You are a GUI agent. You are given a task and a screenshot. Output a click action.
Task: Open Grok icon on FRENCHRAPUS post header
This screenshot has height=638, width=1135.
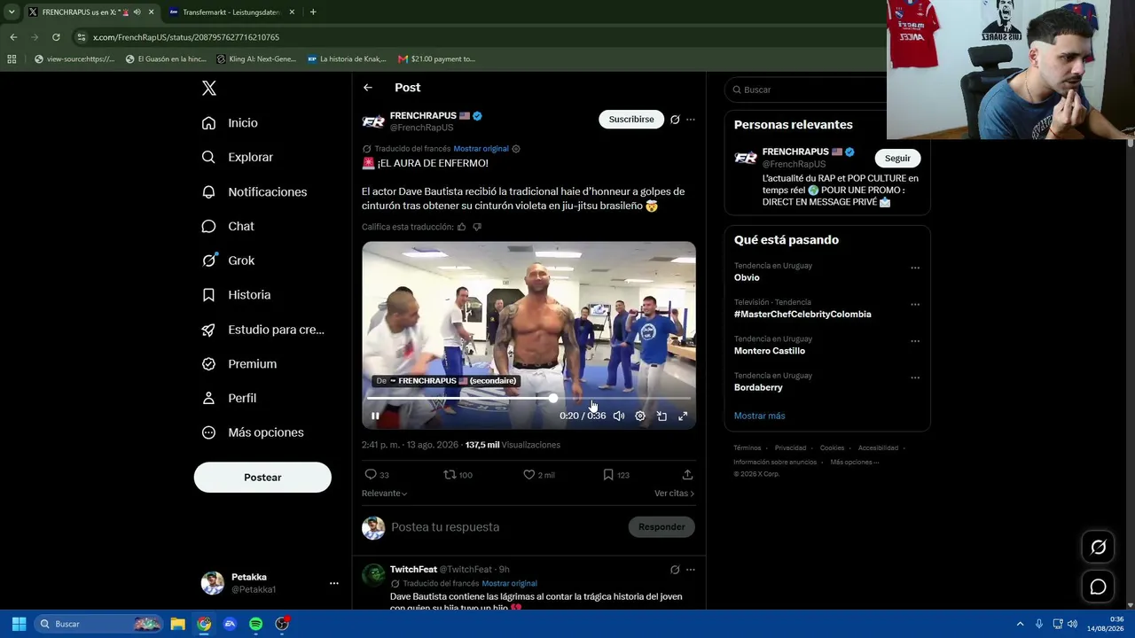coord(675,120)
